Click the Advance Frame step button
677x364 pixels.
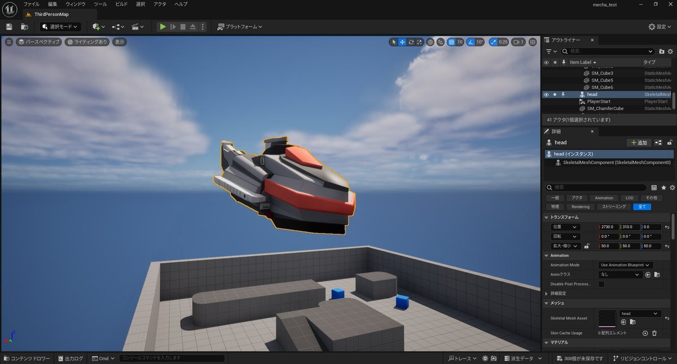(x=173, y=26)
